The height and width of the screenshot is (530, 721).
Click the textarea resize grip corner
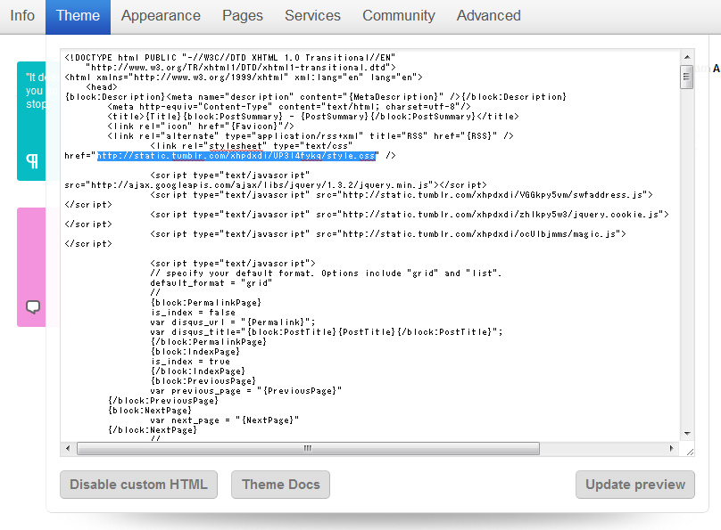[689, 452]
